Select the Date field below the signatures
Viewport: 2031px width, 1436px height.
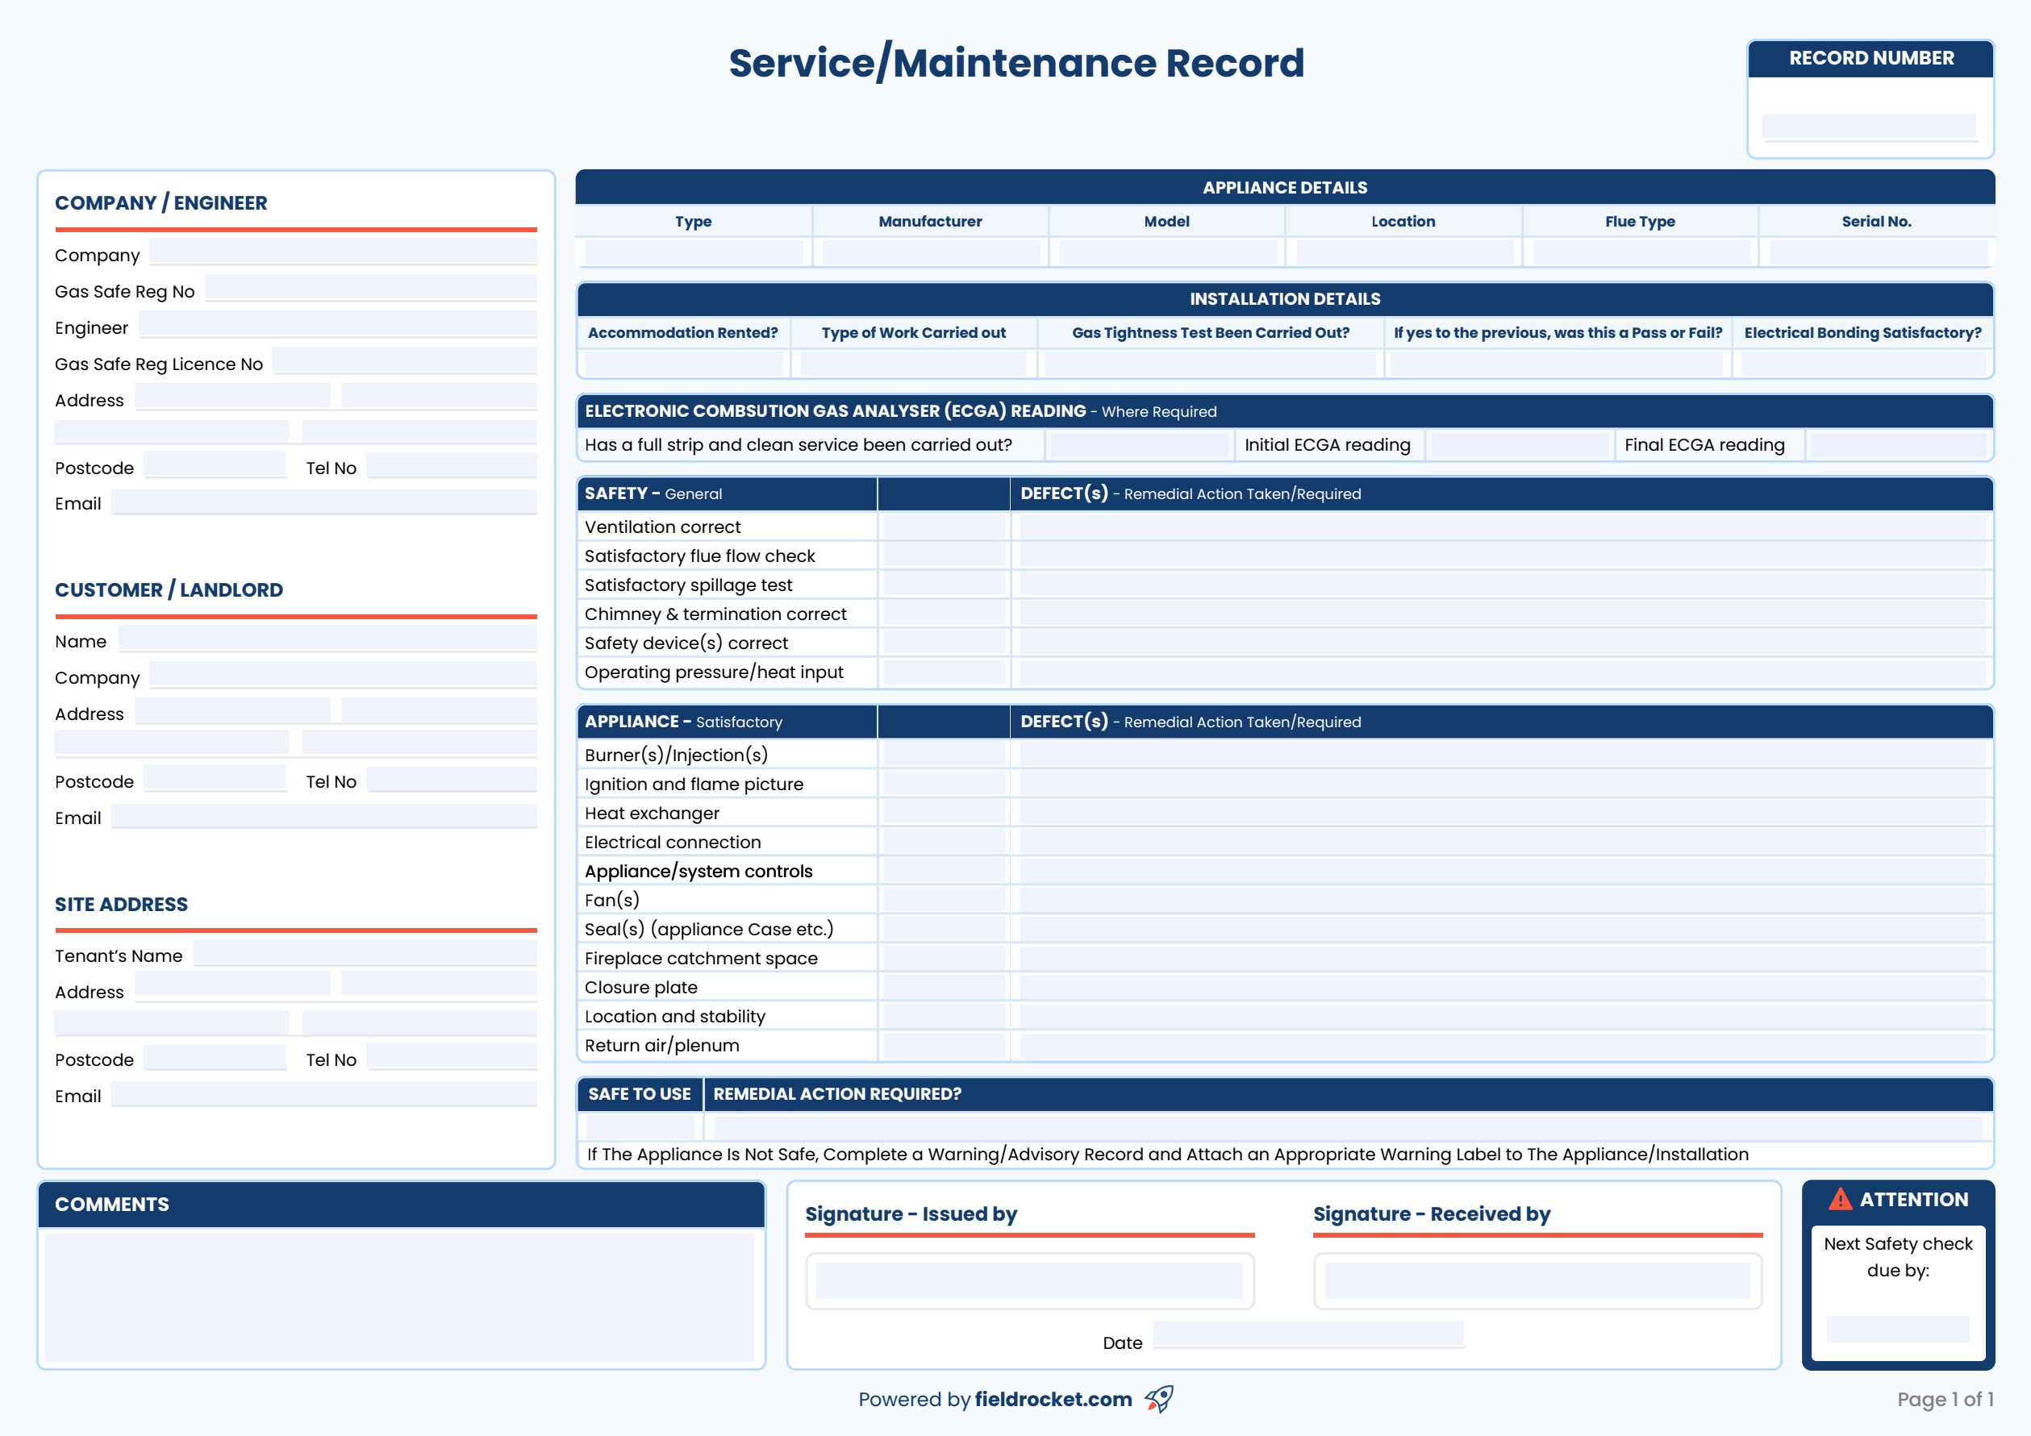pyautogui.click(x=1309, y=1342)
